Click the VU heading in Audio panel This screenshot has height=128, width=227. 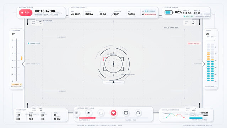(207, 34)
